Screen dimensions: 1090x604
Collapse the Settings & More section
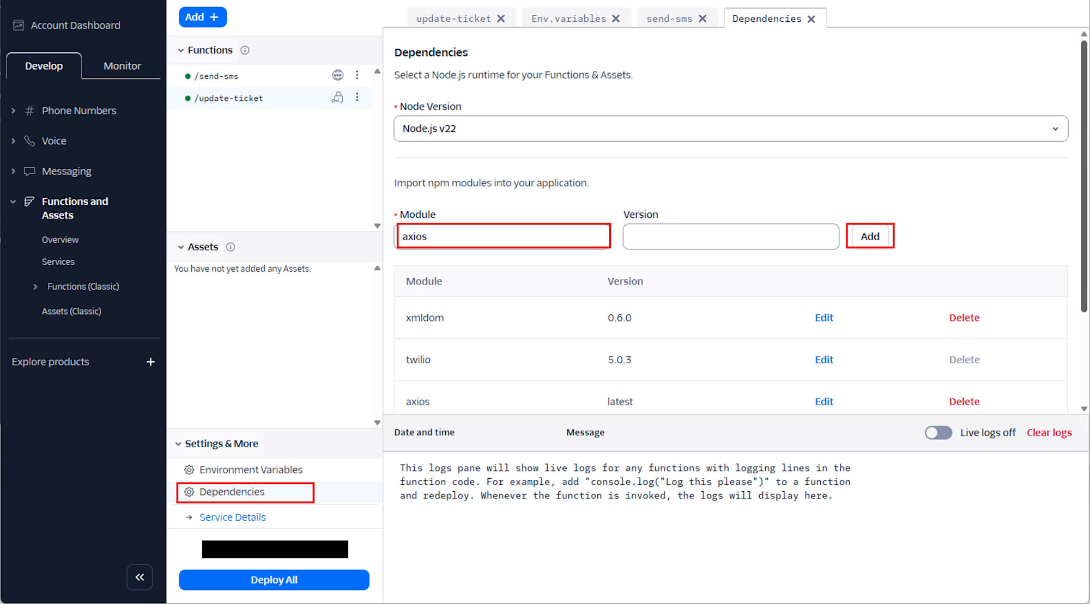click(178, 444)
